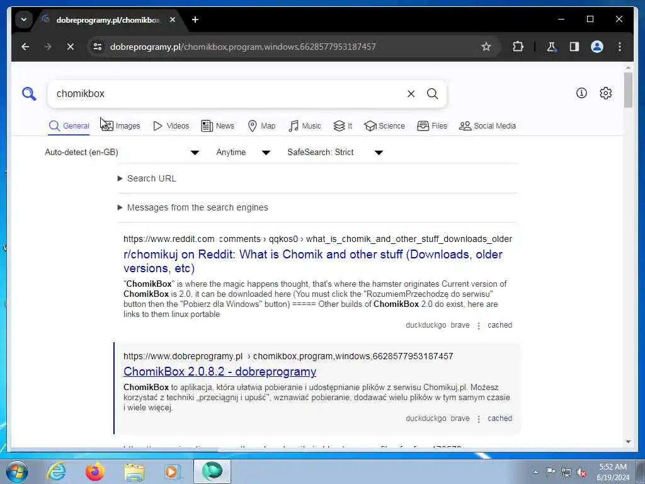Open cached version of the Reddit result
Viewport: 645px width, 484px height.
499,325
